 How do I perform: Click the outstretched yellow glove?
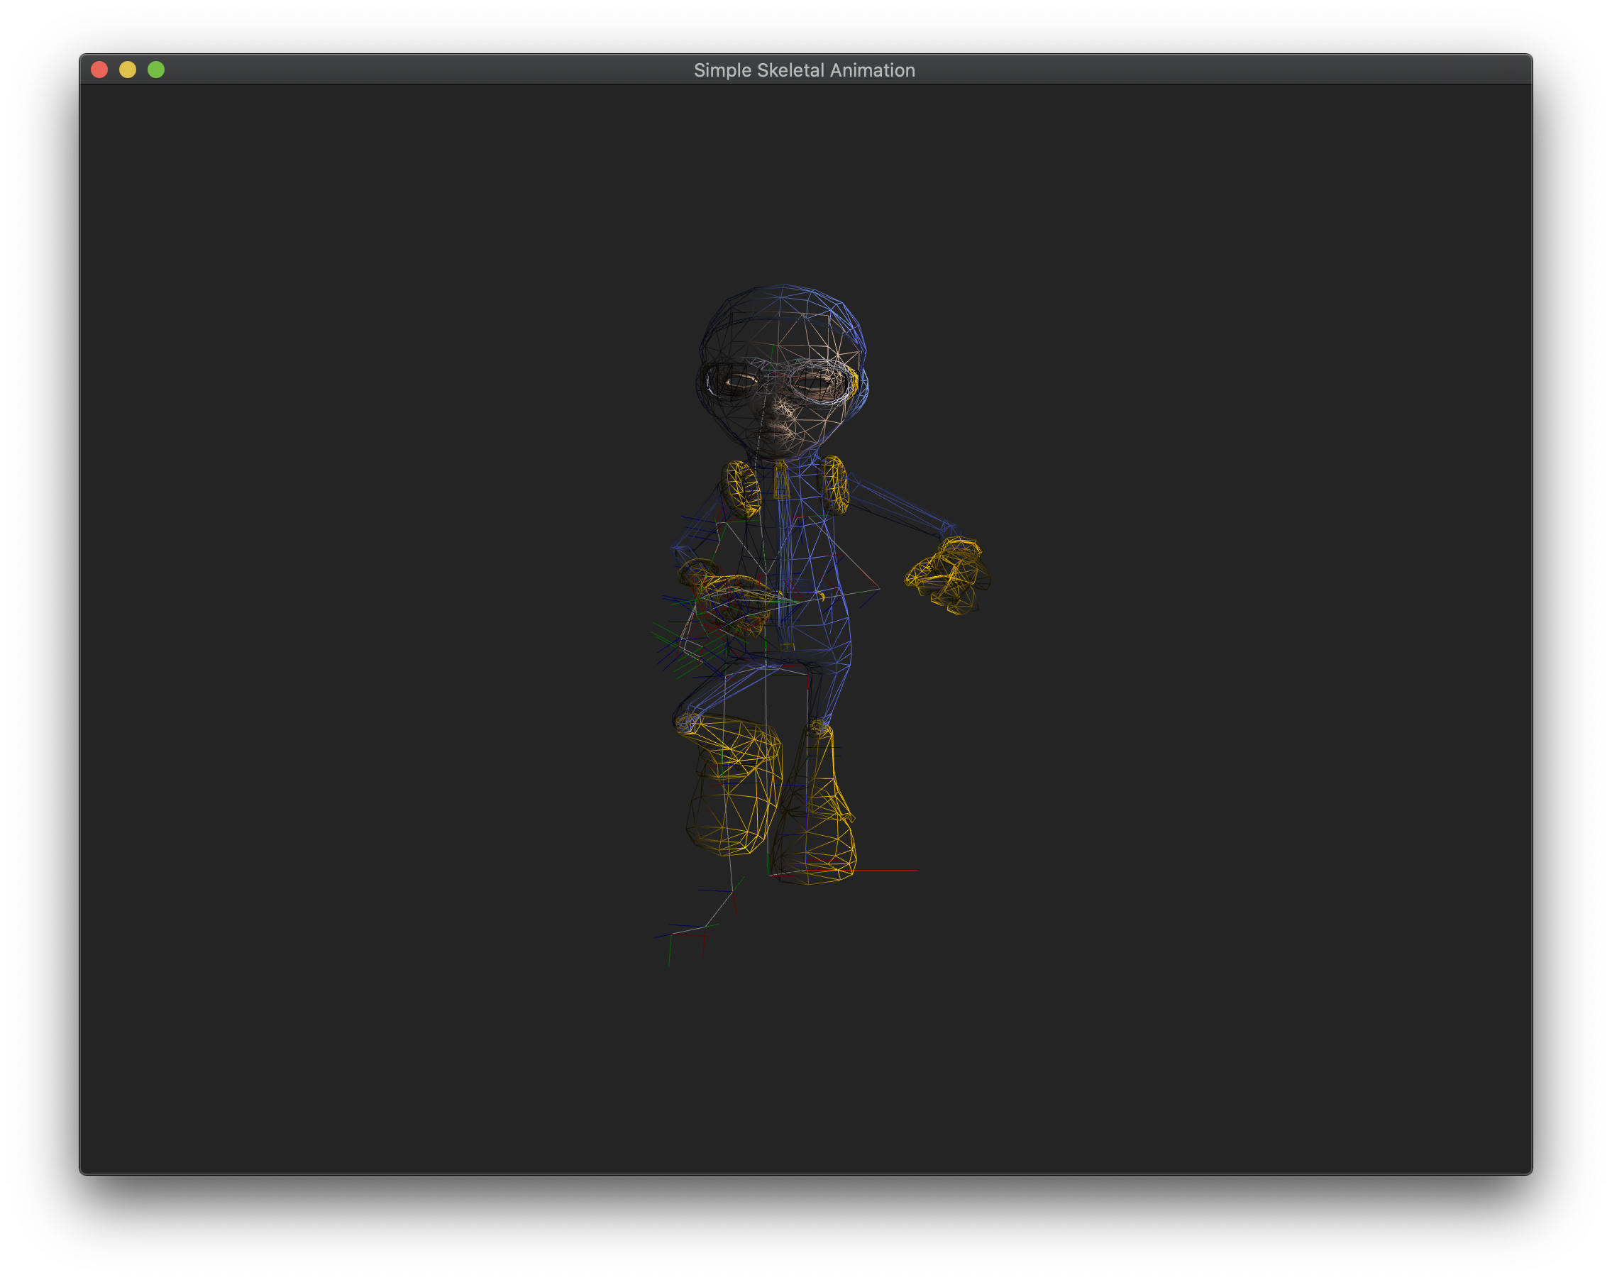click(x=948, y=575)
